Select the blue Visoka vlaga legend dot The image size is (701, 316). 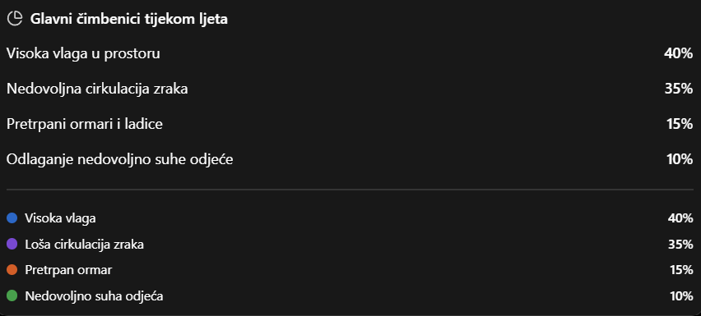coord(12,218)
